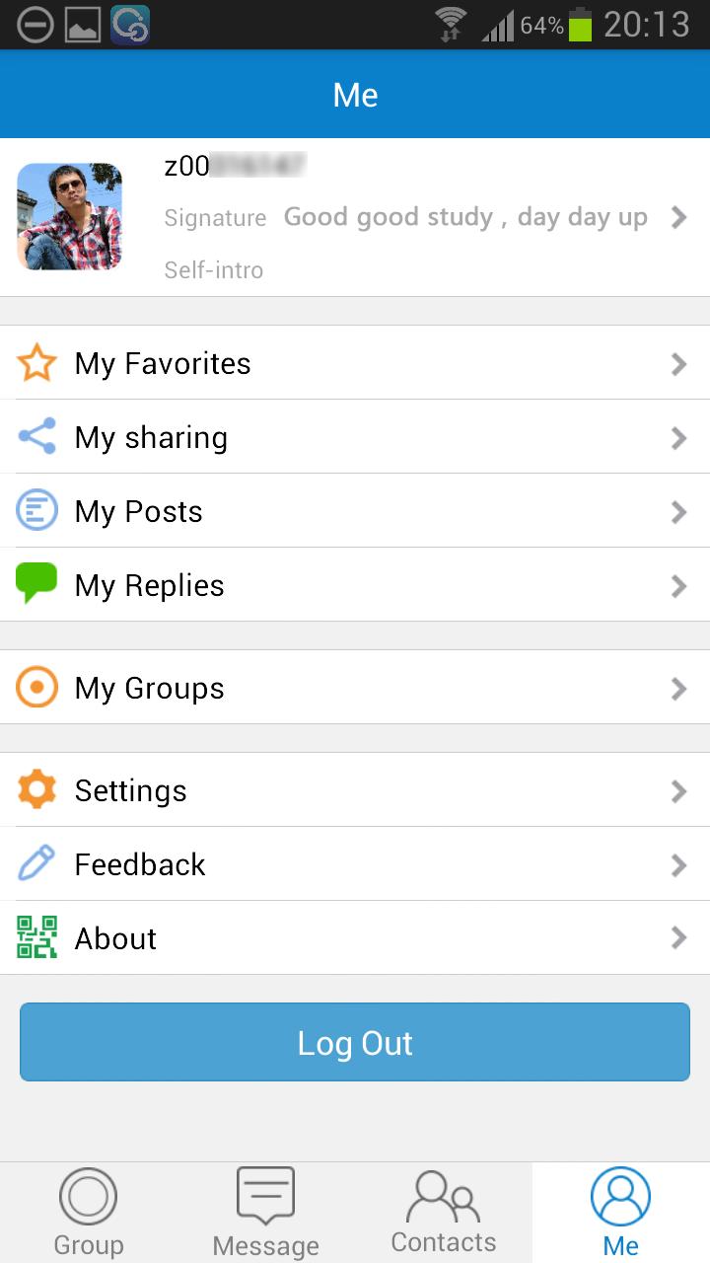Open the chevron on the My Favorites row
This screenshot has width=710, height=1263.
click(678, 364)
